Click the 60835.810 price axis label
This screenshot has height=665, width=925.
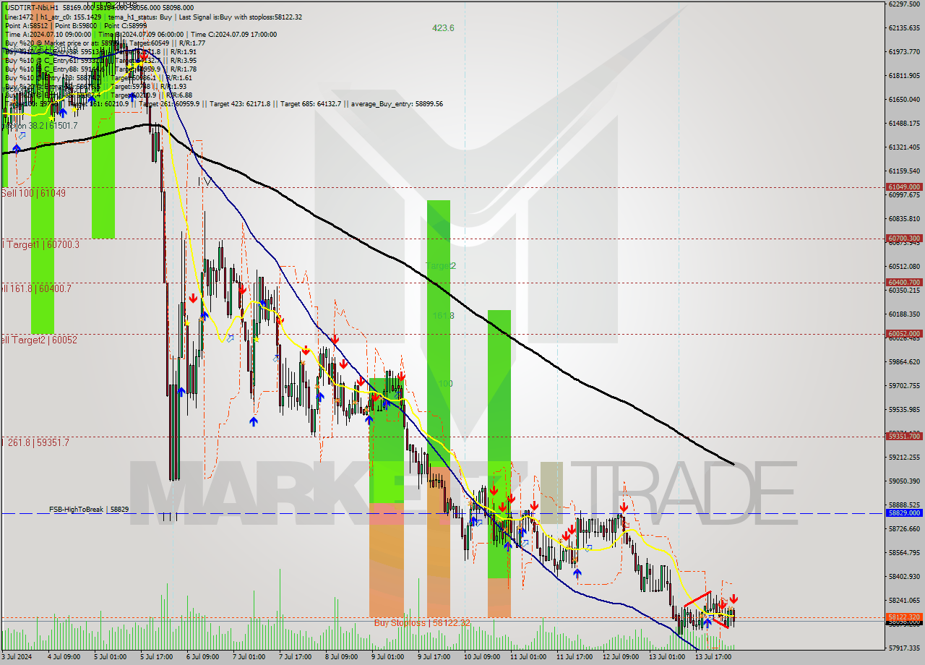(x=904, y=219)
